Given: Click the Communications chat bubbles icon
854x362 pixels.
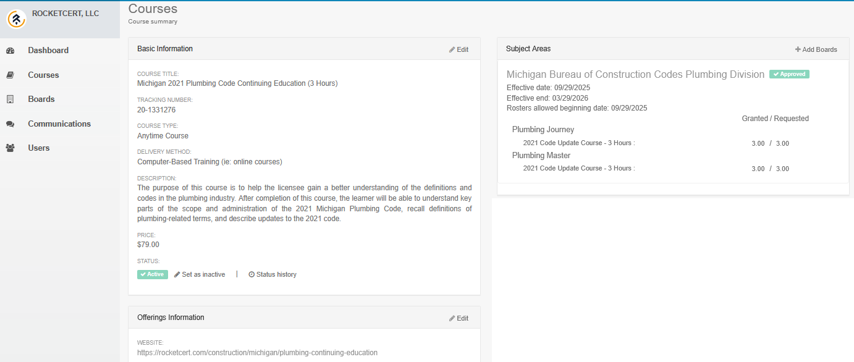Looking at the screenshot, I should pos(10,124).
